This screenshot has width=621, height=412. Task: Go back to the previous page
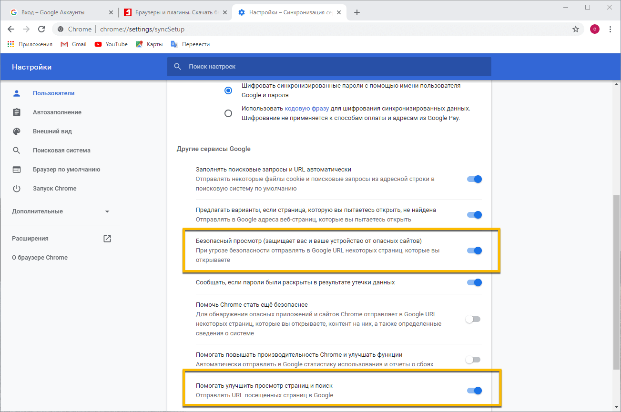(x=11, y=29)
